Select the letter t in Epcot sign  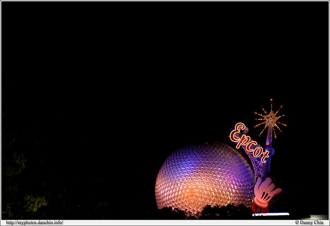coord(265,156)
